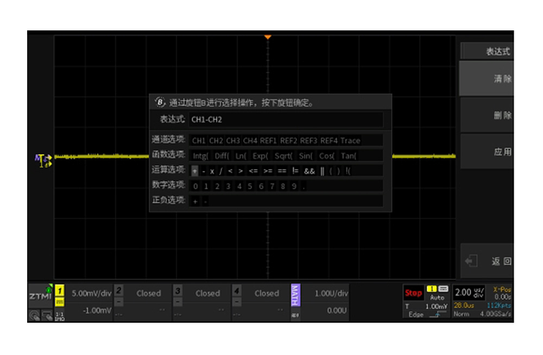Click the orange trigger position marker
This screenshot has height=355, width=543.
(267, 37)
